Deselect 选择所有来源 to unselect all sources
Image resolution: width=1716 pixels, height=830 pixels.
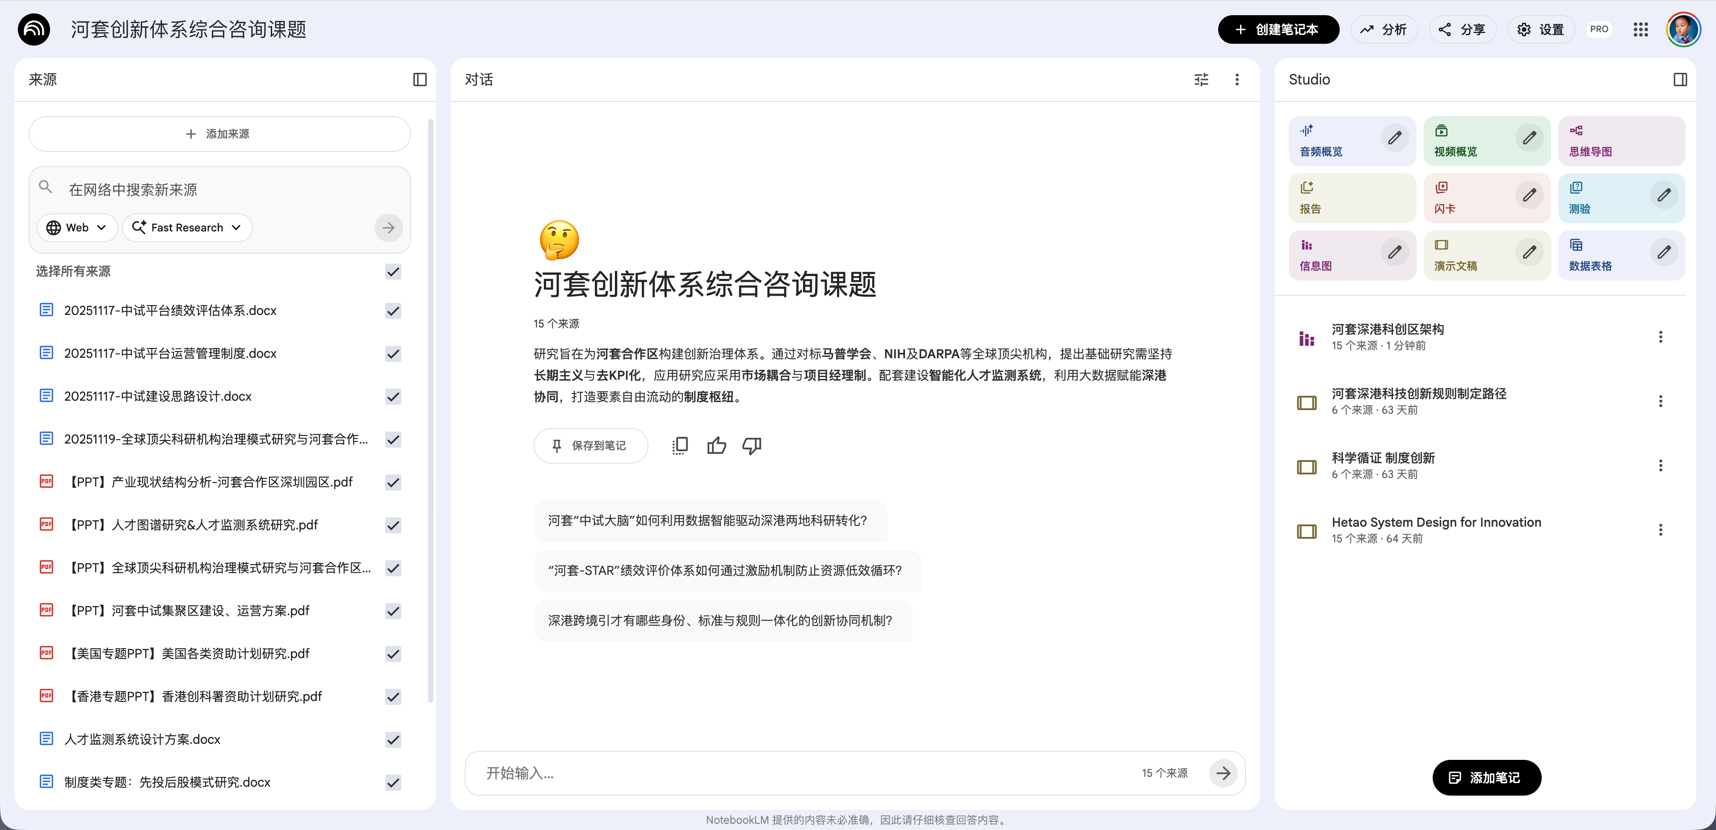click(393, 272)
